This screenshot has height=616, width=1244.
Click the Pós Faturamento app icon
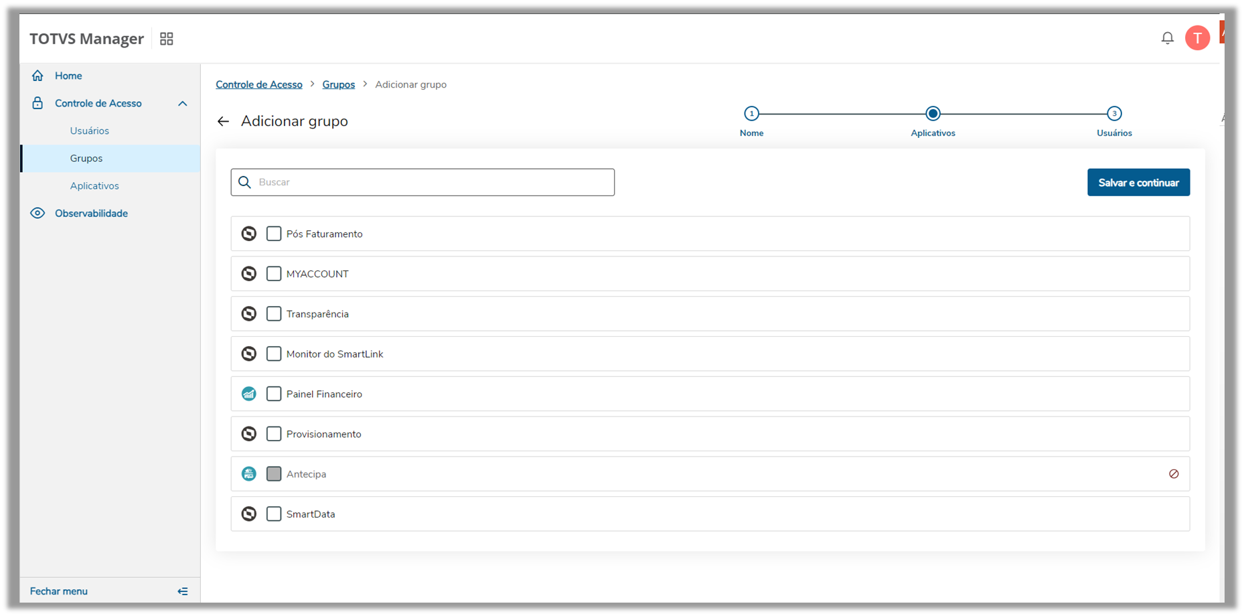pos(249,234)
